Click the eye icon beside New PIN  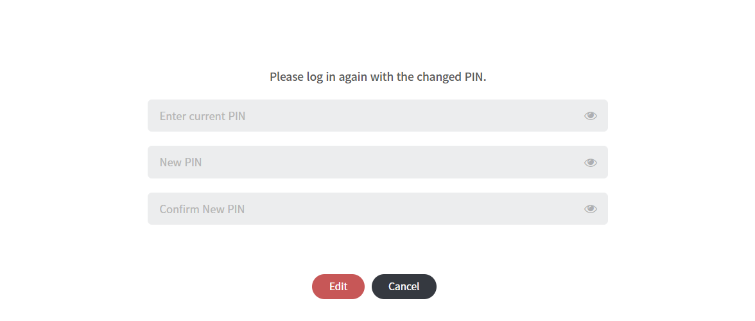(x=591, y=162)
